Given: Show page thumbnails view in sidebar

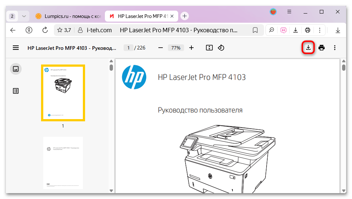Looking at the screenshot, I should (16, 69).
